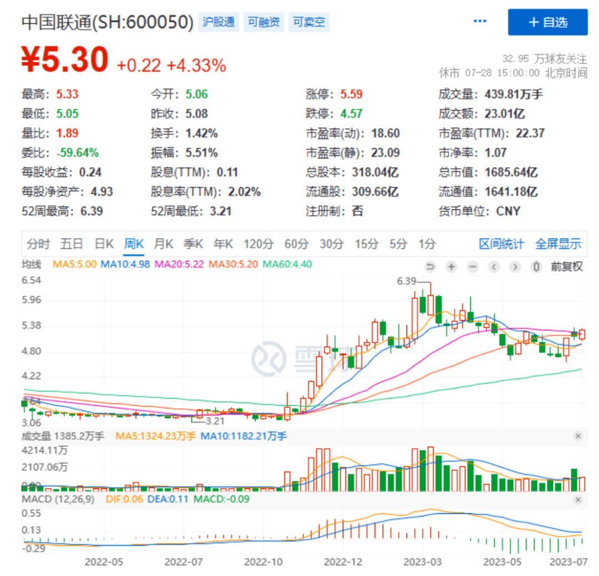
Task: Click the chart reset/undo arrow icon
Action: tap(430, 267)
